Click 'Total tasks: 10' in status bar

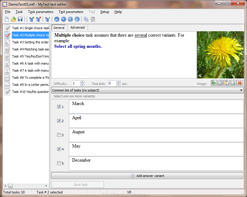pyautogui.click(x=14, y=192)
